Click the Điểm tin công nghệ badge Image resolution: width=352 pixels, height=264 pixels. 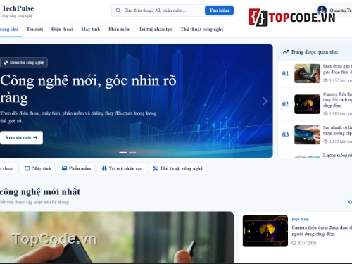24,63
